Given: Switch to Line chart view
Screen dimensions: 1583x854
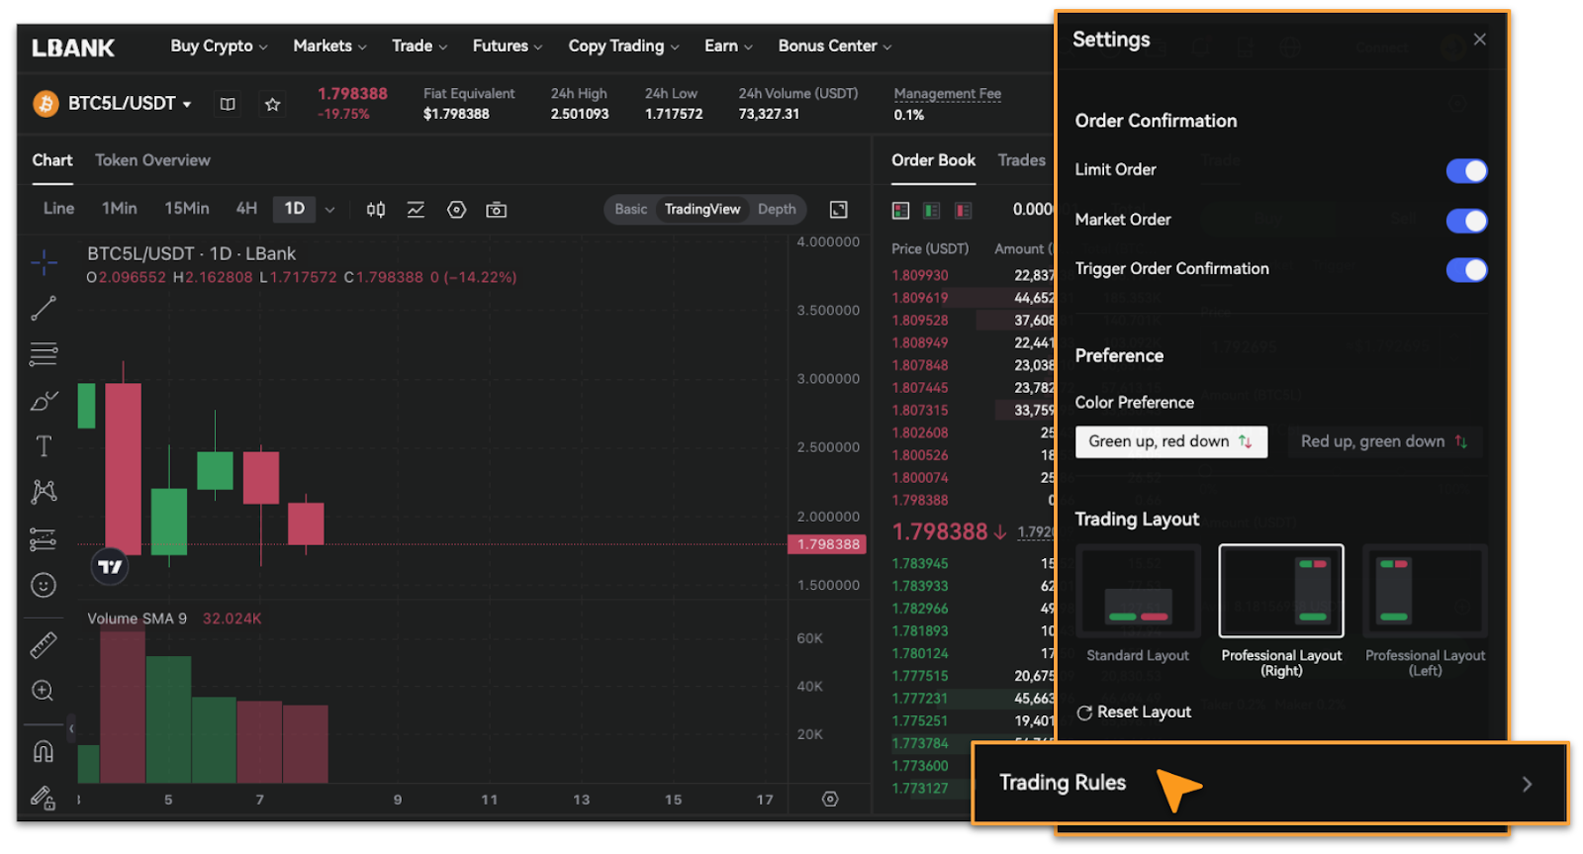Looking at the screenshot, I should 58,209.
